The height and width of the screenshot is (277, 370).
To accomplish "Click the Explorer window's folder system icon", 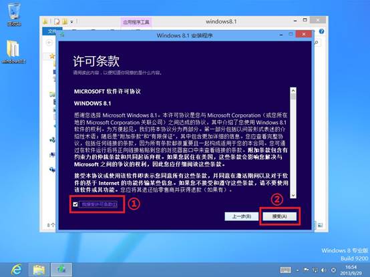I will pos(45,21).
